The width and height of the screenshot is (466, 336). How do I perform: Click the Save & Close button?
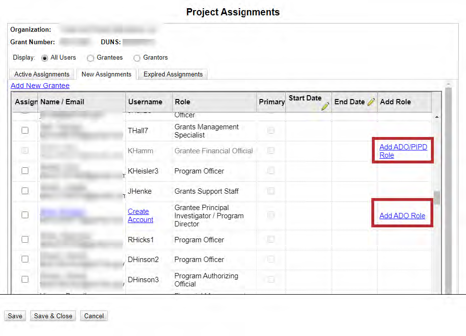tap(53, 316)
